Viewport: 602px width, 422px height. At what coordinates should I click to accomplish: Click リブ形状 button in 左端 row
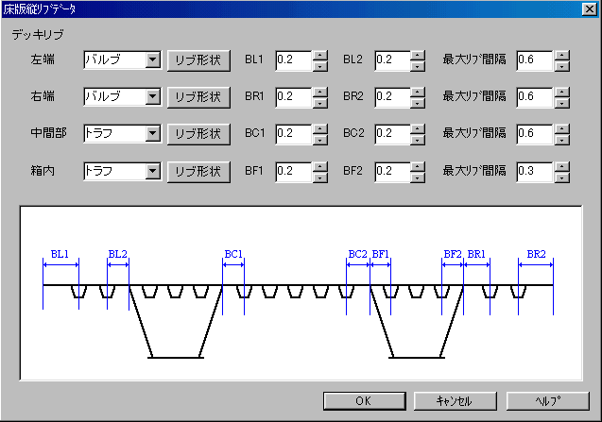198,60
